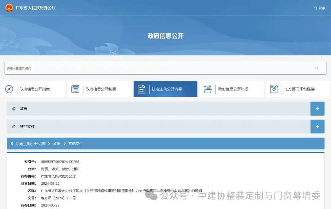Go to 政策 breadcrumb link
This screenshot has height=209, width=331.
click(x=56, y=144)
